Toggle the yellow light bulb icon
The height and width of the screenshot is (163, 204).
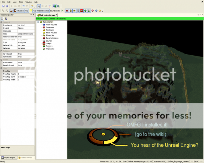(31, 11)
